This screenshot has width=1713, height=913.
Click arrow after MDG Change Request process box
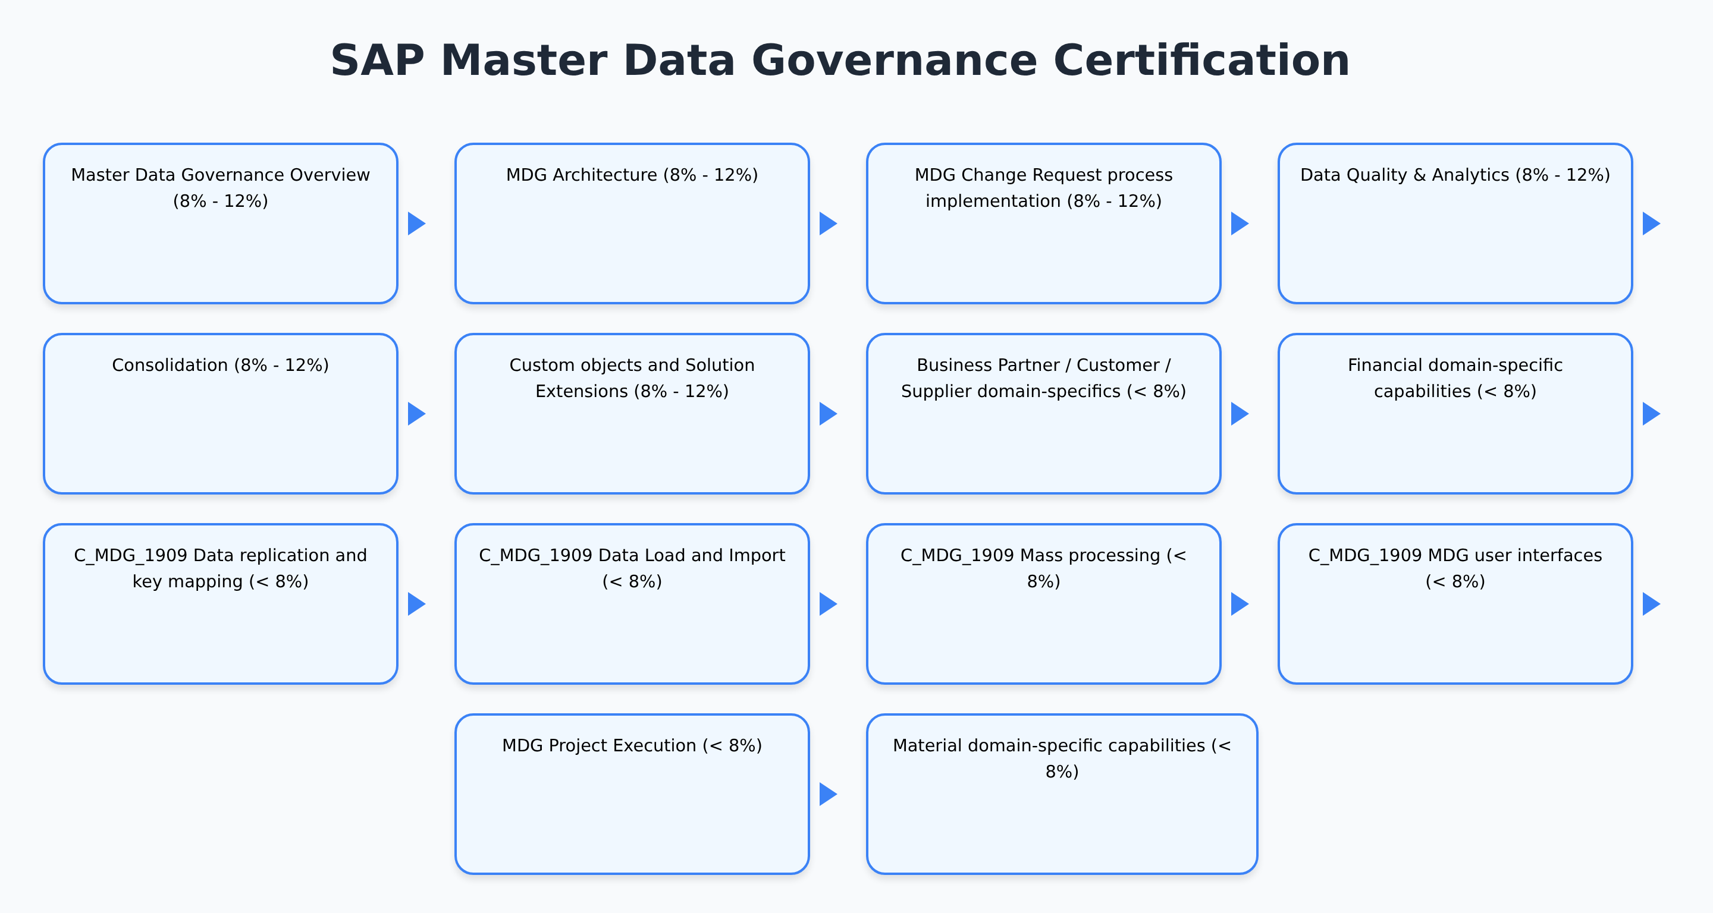(1239, 223)
